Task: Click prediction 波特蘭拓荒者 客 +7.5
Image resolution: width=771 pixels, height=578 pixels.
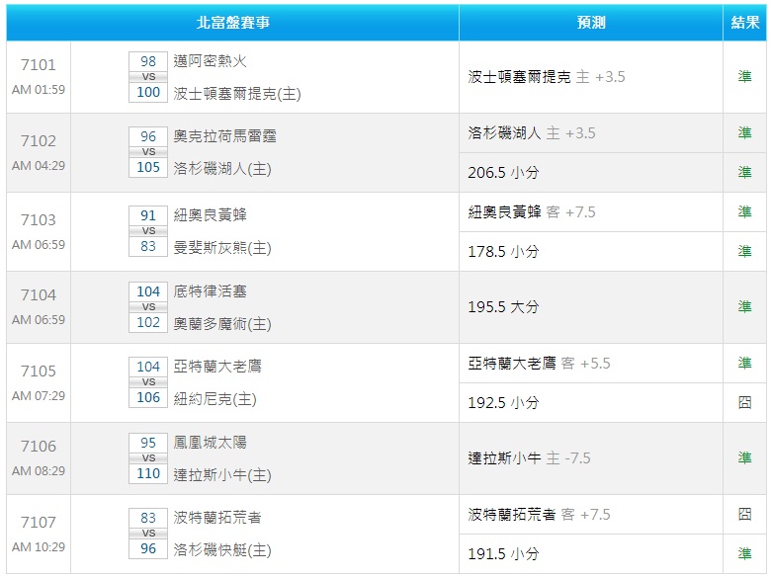Action: [x=539, y=515]
